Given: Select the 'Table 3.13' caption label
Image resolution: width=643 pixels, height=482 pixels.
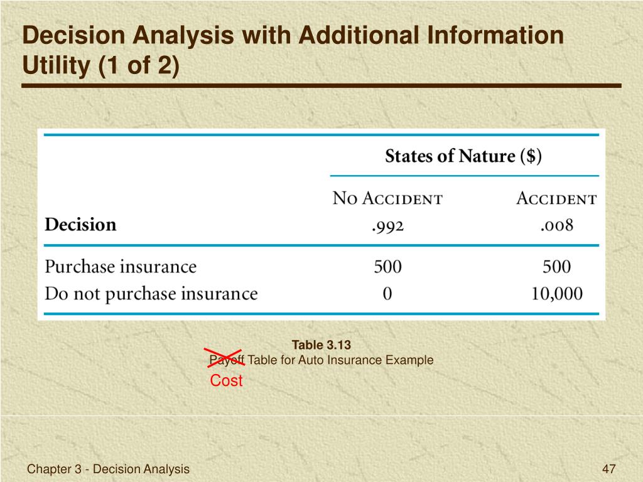Looking at the screenshot, I should pyautogui.click(x=321, y=345).
